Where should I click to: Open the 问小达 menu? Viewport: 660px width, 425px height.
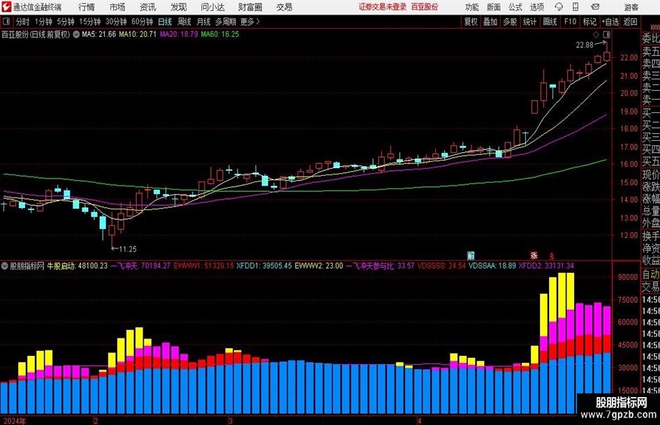coord(212,7)
